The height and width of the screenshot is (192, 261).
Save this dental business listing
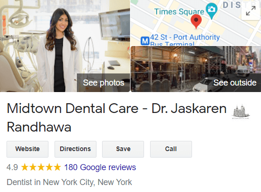coord(123,149)
